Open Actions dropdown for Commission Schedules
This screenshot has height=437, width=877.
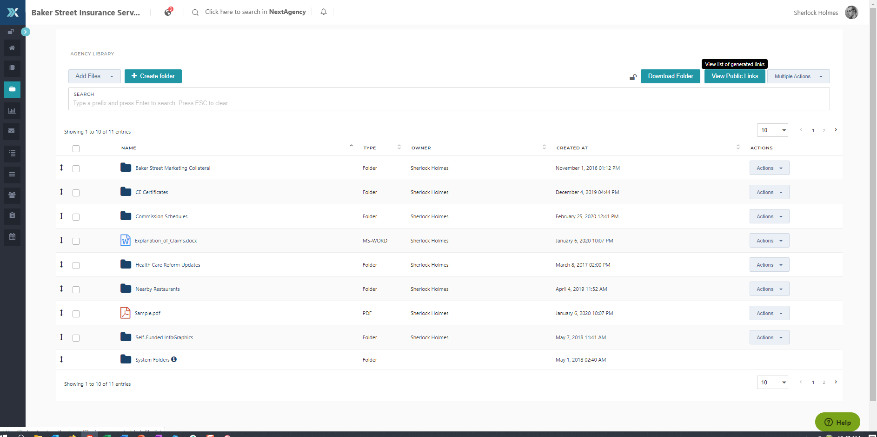(x=769, y=216)
